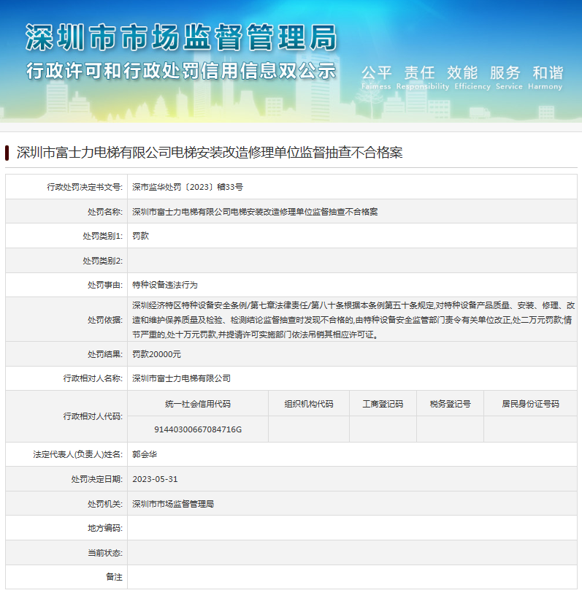Click the 备注 label
Viewport: 582px width, 593px height.
(114, 577)
